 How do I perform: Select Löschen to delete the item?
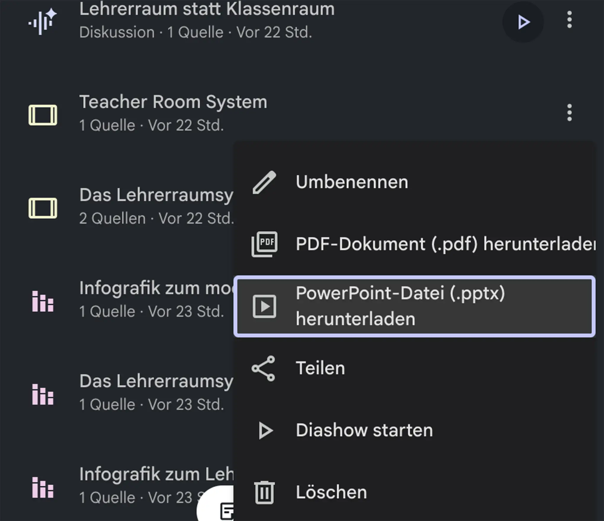point(331,492)
